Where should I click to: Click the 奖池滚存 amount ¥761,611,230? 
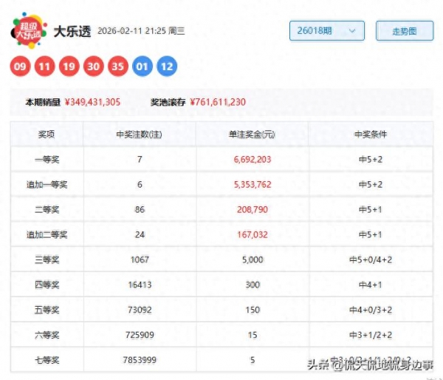click(218, 102)
